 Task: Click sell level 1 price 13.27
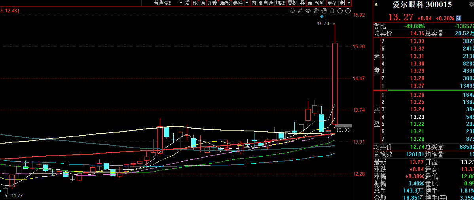tap(417, 86)
